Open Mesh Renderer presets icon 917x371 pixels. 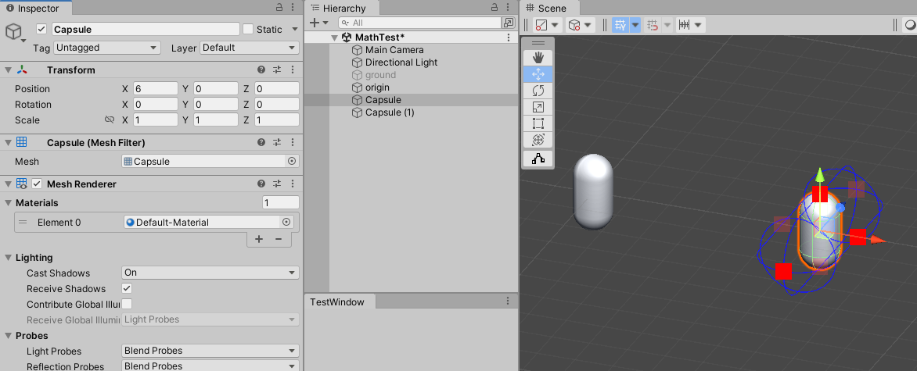(277, 184)
